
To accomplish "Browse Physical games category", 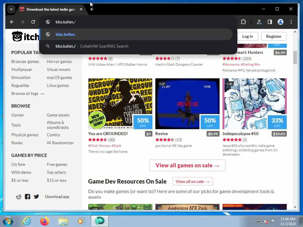I will tap(25, 135).
